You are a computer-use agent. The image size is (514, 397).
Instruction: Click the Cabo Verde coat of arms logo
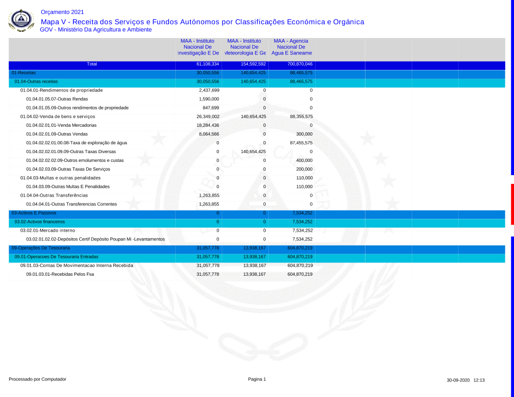21,21
